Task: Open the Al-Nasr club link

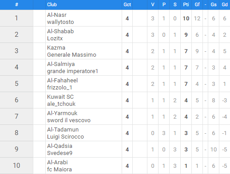Action: point(57,15)
